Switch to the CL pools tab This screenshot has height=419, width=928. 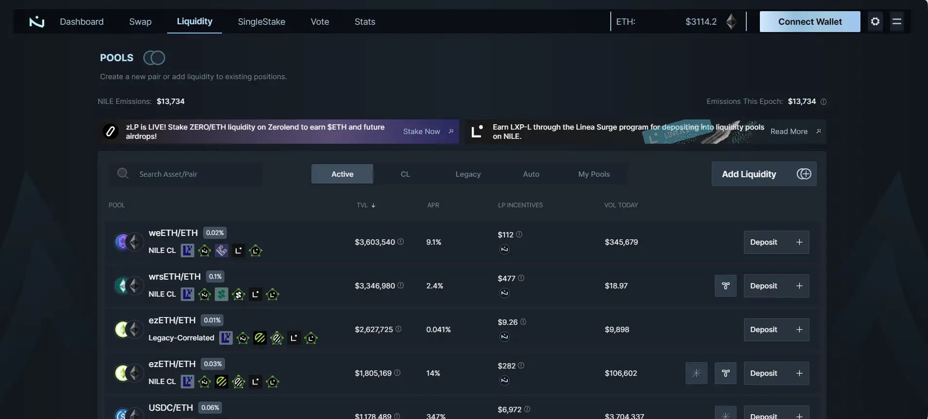pos(405,174)
